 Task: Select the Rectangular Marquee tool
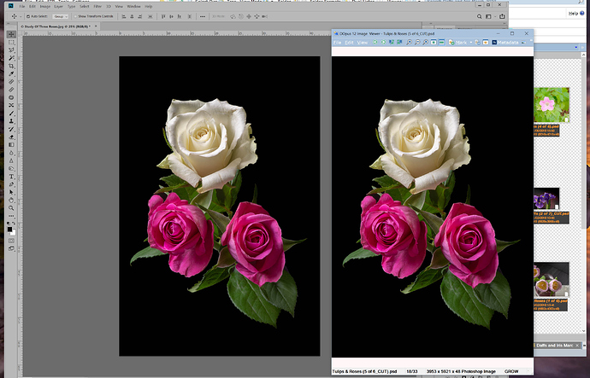click(11, 42)
